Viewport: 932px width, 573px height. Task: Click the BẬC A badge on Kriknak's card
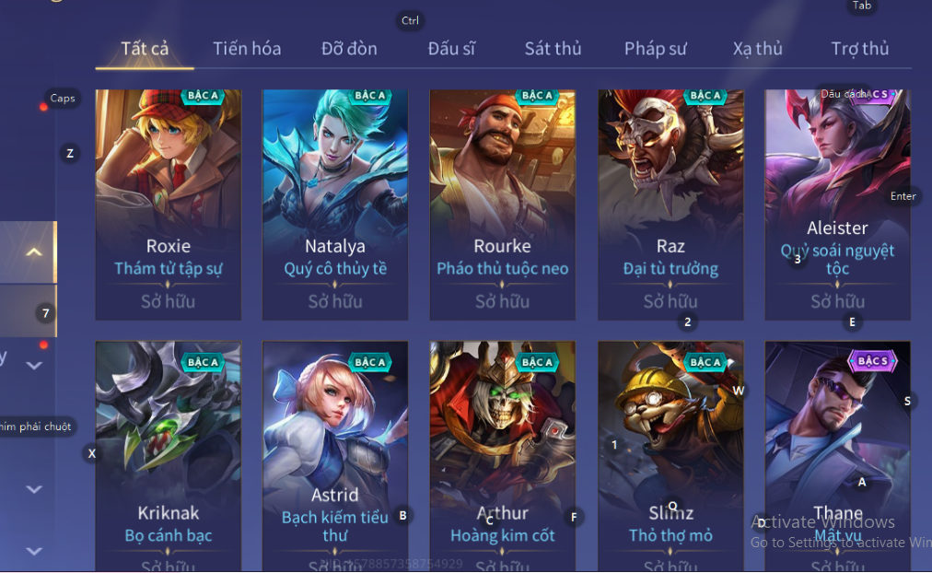(203, 362)
